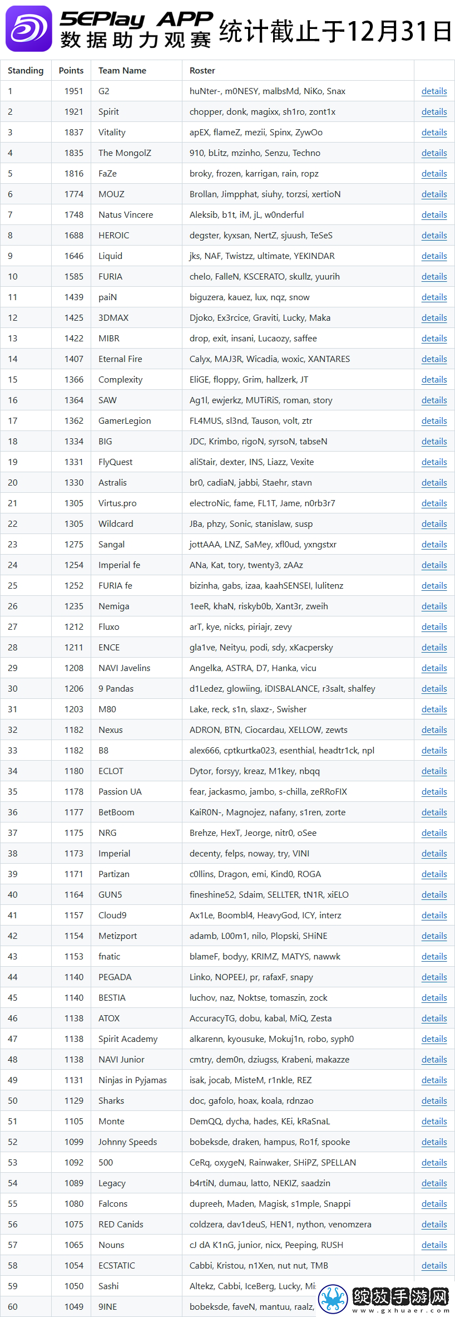Select the Metizport team name cell
The width and height of the screenshot is (455, 1317).
click(x=136, y=936)
